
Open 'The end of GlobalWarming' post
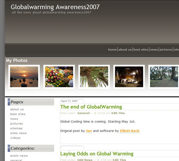91,107
